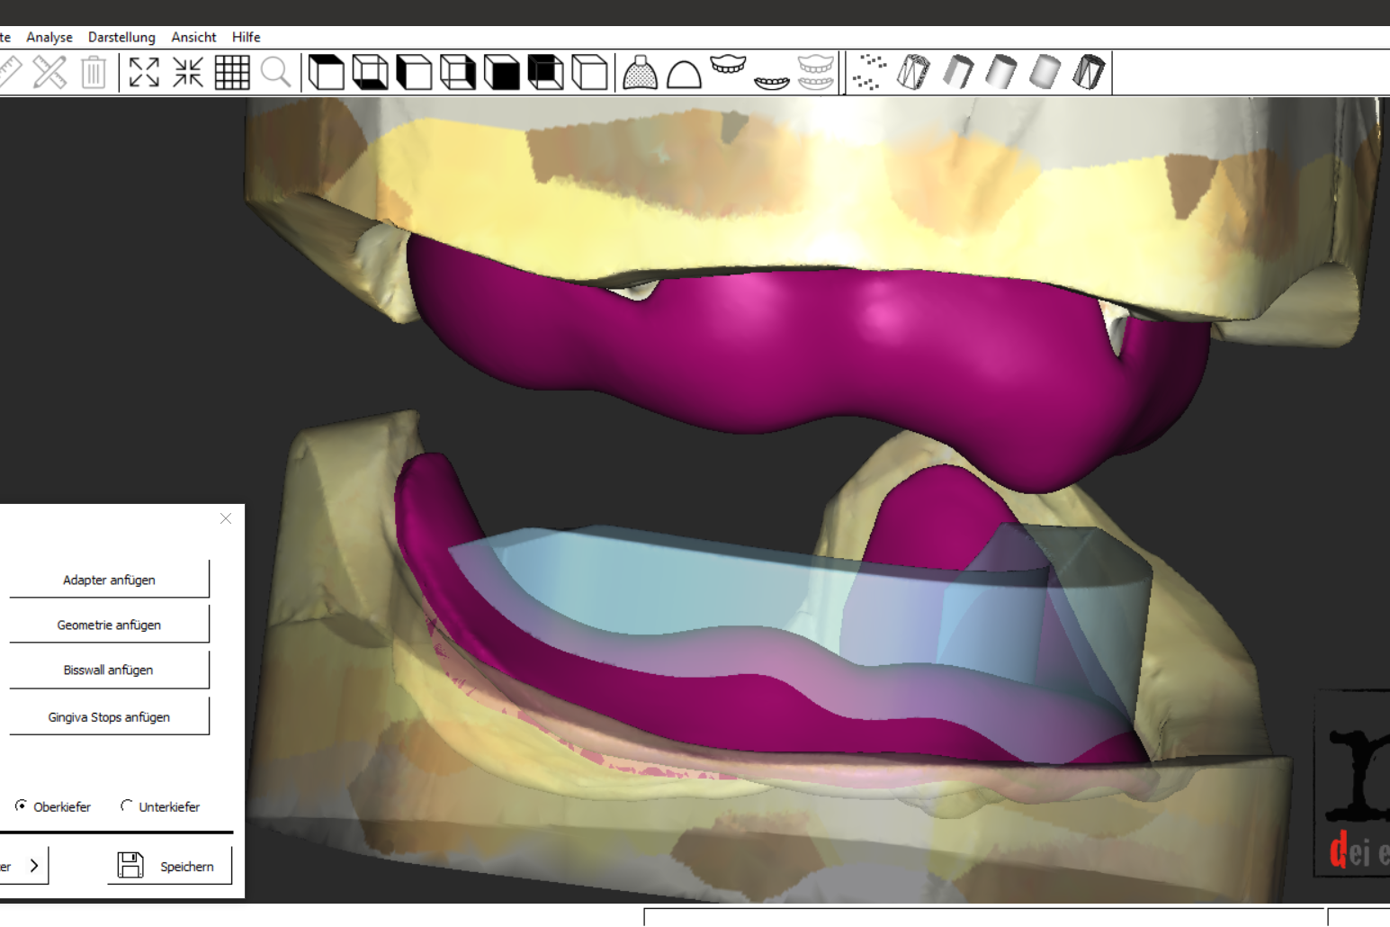Click the Bisswall anfügen button
The width and height of the screenshot is (1390, 927).
point(109,670)
